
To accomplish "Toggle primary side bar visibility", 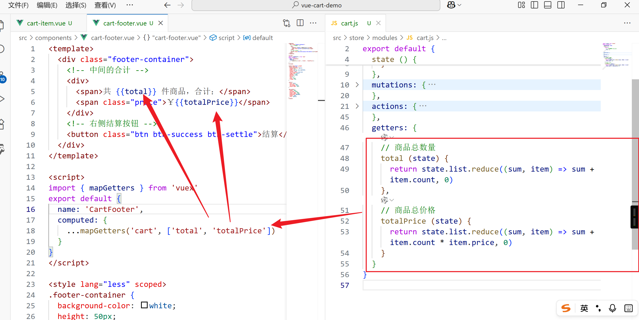I will (534, 5).
